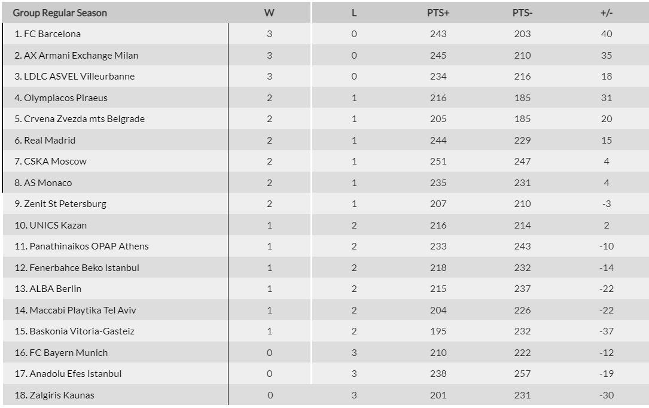Image resolution: width=649 pixels, height=408 pixels.
Task: Sort standings by W column header
Action: point(269,13)
